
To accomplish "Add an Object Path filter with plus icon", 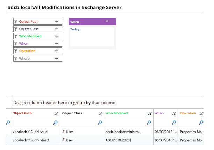I will coord(57,22).
